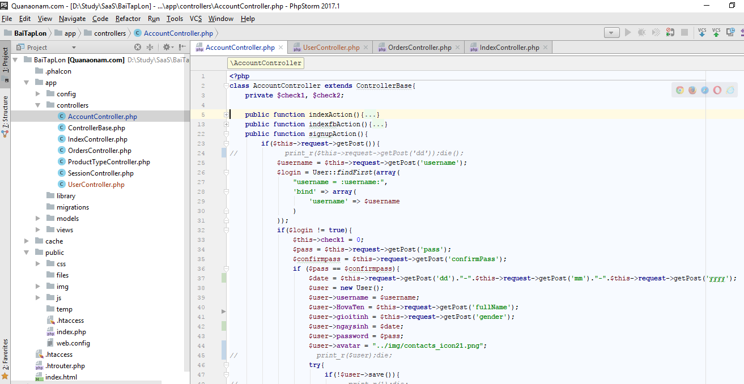Screen dimensions: 744x384
Task: Open code in Firefox browser icon
Action: click(692, 90)
